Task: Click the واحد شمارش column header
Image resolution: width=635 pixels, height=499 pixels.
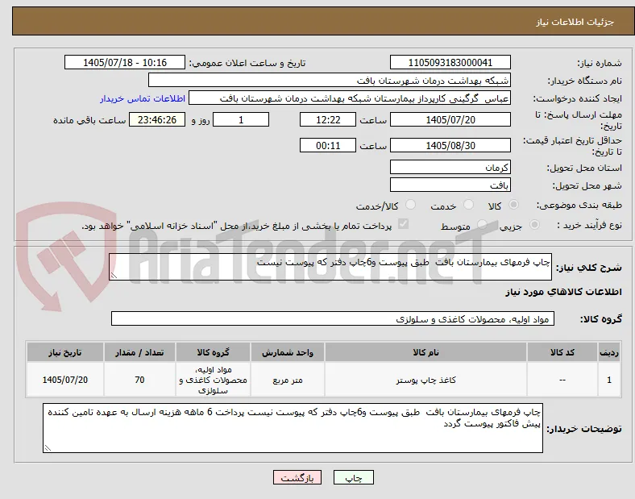Action: tap(288, 352)
